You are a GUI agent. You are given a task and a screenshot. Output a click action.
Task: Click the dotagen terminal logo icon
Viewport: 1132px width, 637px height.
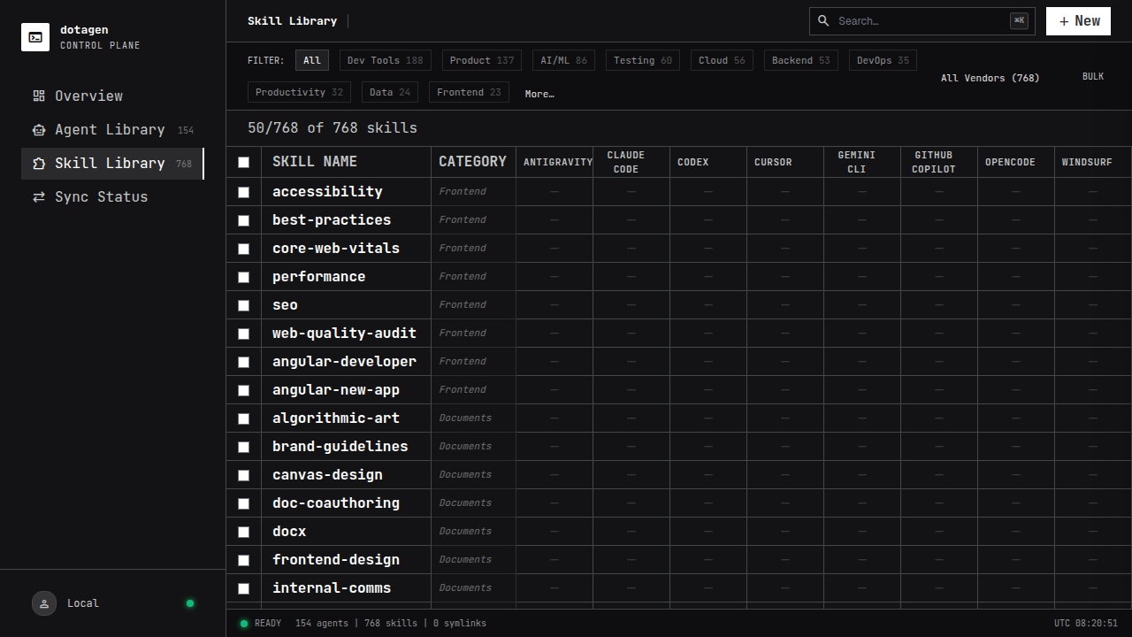pyautogui.click(x=35, y=37)
